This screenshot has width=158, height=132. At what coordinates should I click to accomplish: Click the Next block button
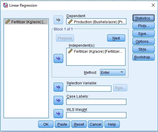116,38
